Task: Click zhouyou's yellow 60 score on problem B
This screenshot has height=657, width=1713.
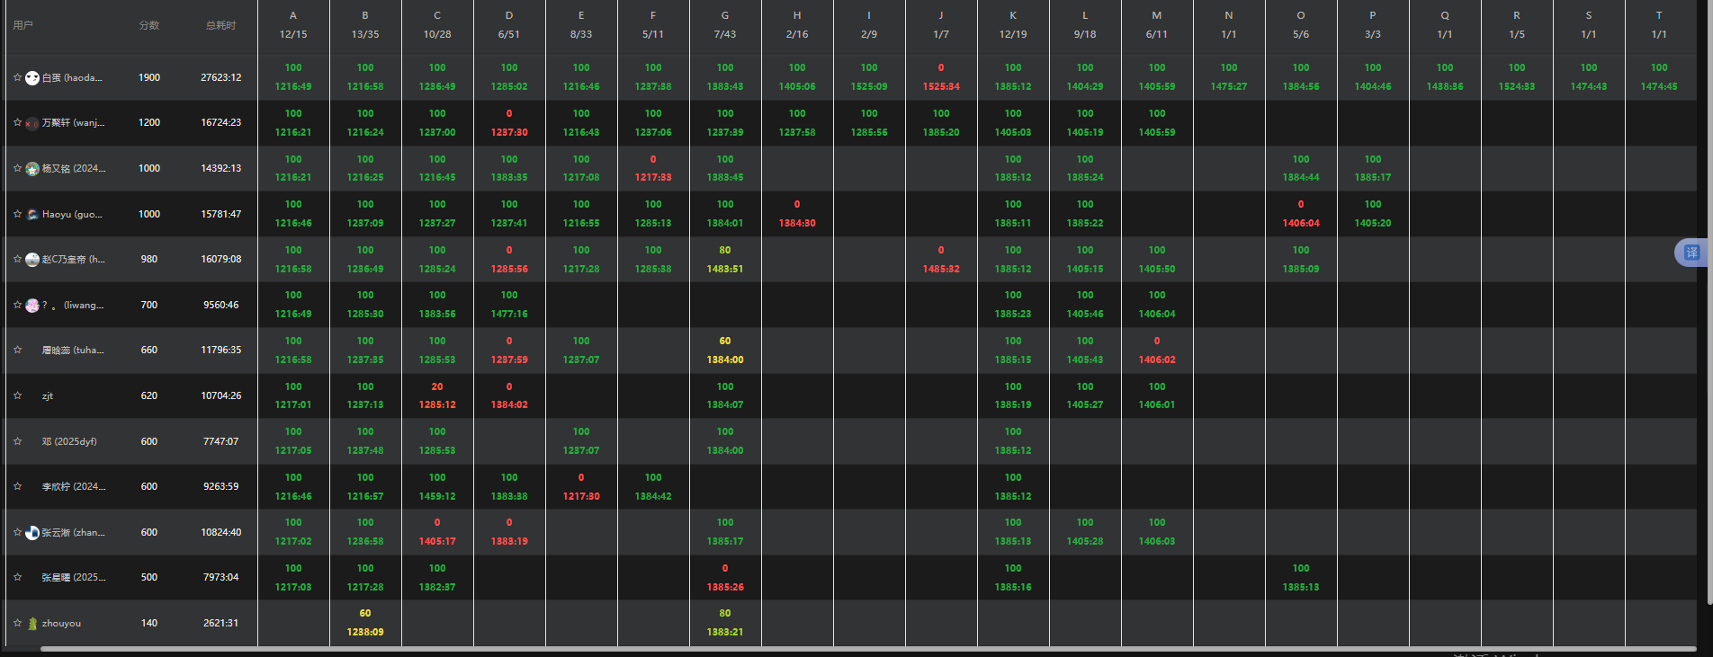Action: tap(365, 614)
